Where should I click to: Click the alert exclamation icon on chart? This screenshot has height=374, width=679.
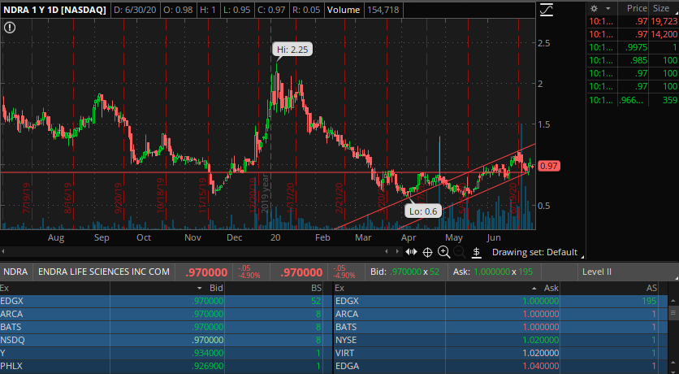[x=10, y=28]
